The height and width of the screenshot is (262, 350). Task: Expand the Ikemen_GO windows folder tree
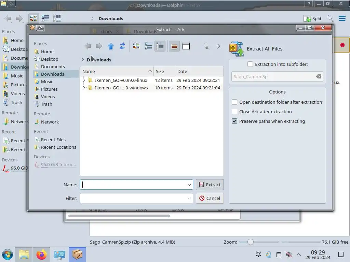click(x=84, y=88)
